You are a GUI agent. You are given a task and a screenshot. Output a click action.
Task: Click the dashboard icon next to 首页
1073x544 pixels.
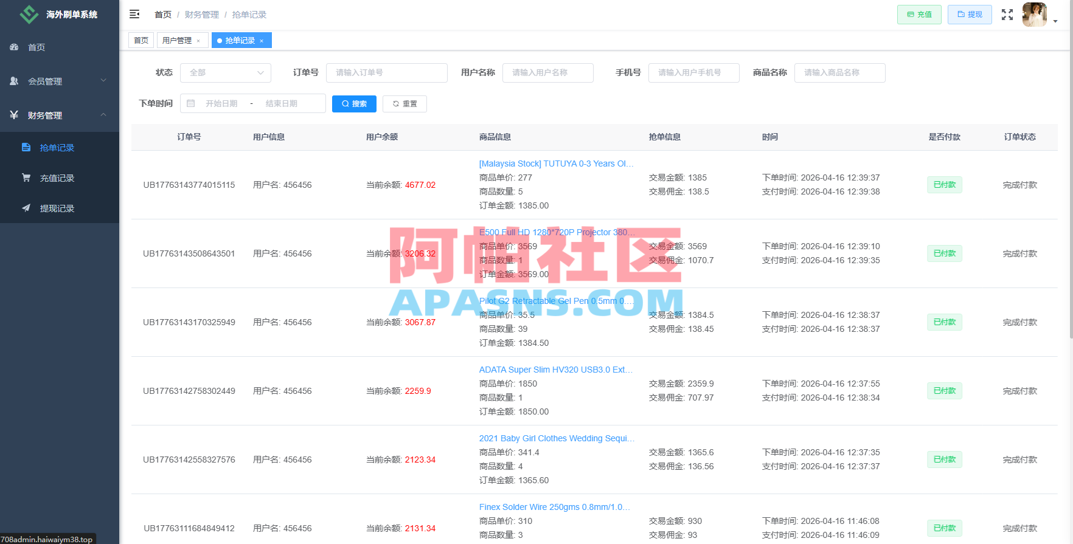click(14, 47)
